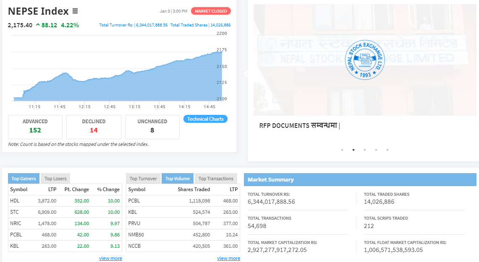
Task: Switch to the Top Turnover tab
Action: tap(143, 179)
